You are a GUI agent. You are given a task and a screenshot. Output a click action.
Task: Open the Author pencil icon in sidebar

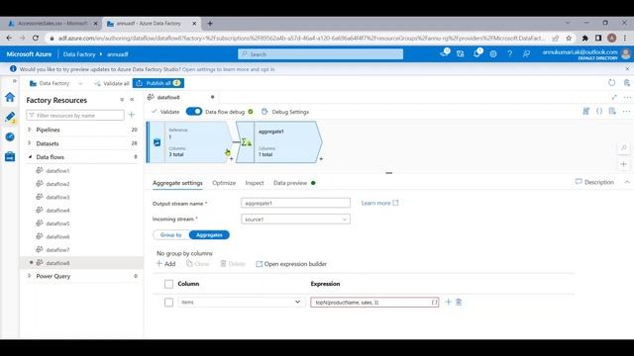10,117
